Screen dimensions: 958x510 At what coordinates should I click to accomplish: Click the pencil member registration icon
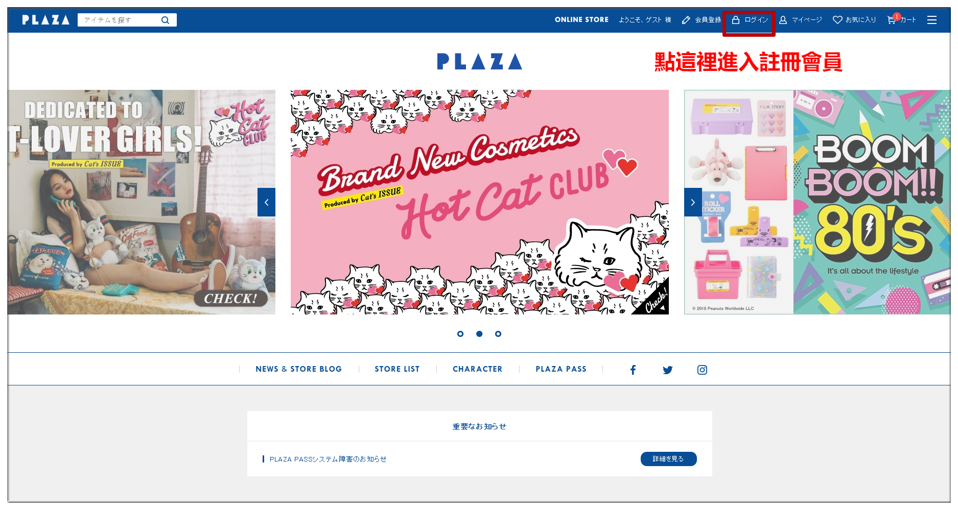pyautogui.click(x=686, y=20)
